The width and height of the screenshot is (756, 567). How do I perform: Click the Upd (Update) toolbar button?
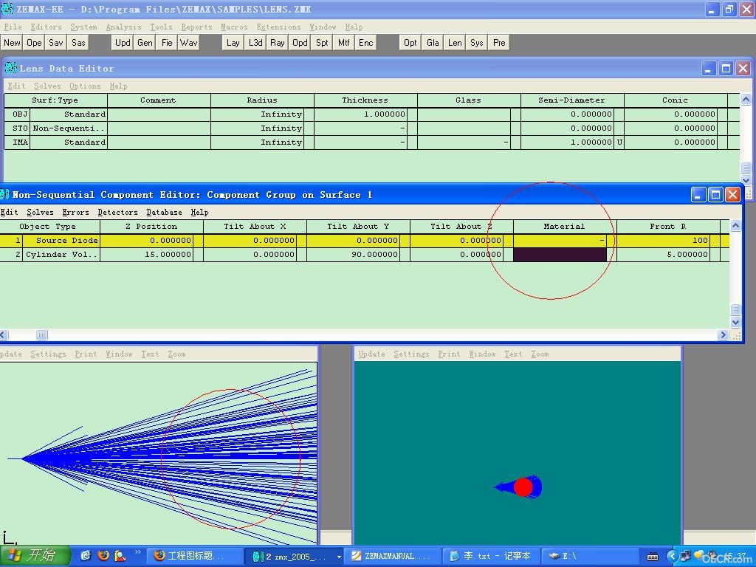123,43
